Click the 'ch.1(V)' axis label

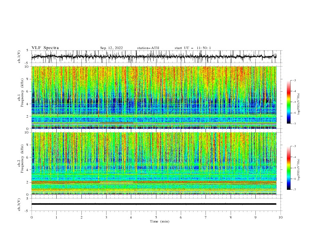(19, 57)
